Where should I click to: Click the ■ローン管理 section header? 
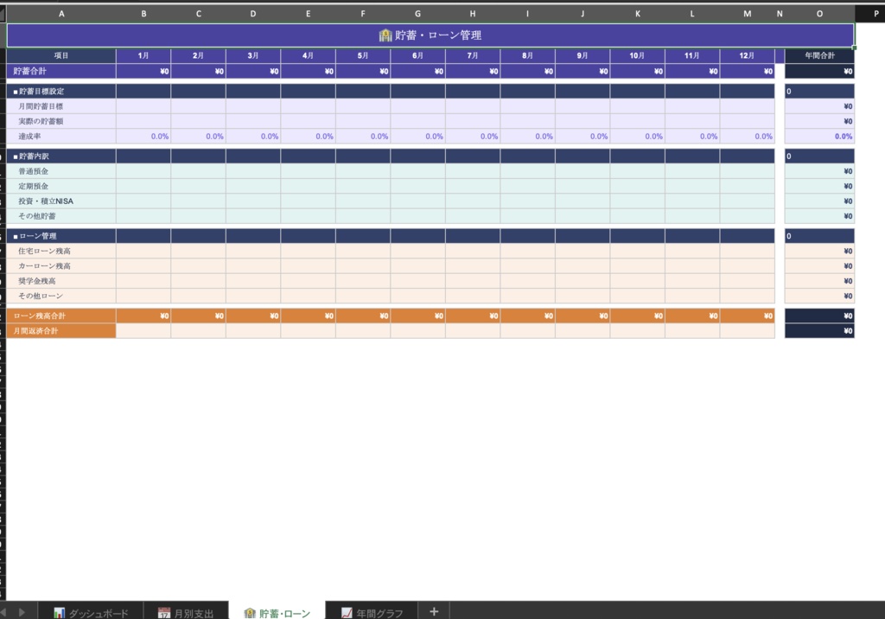pyautogui.click(x=61, y=236)
